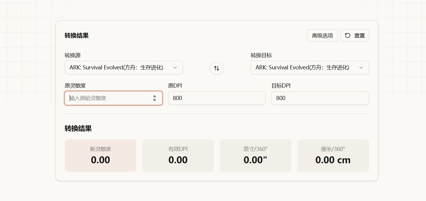Click the 厘米/360° result card
This screenshot has width=426, height=201.
tap(333, 155)
